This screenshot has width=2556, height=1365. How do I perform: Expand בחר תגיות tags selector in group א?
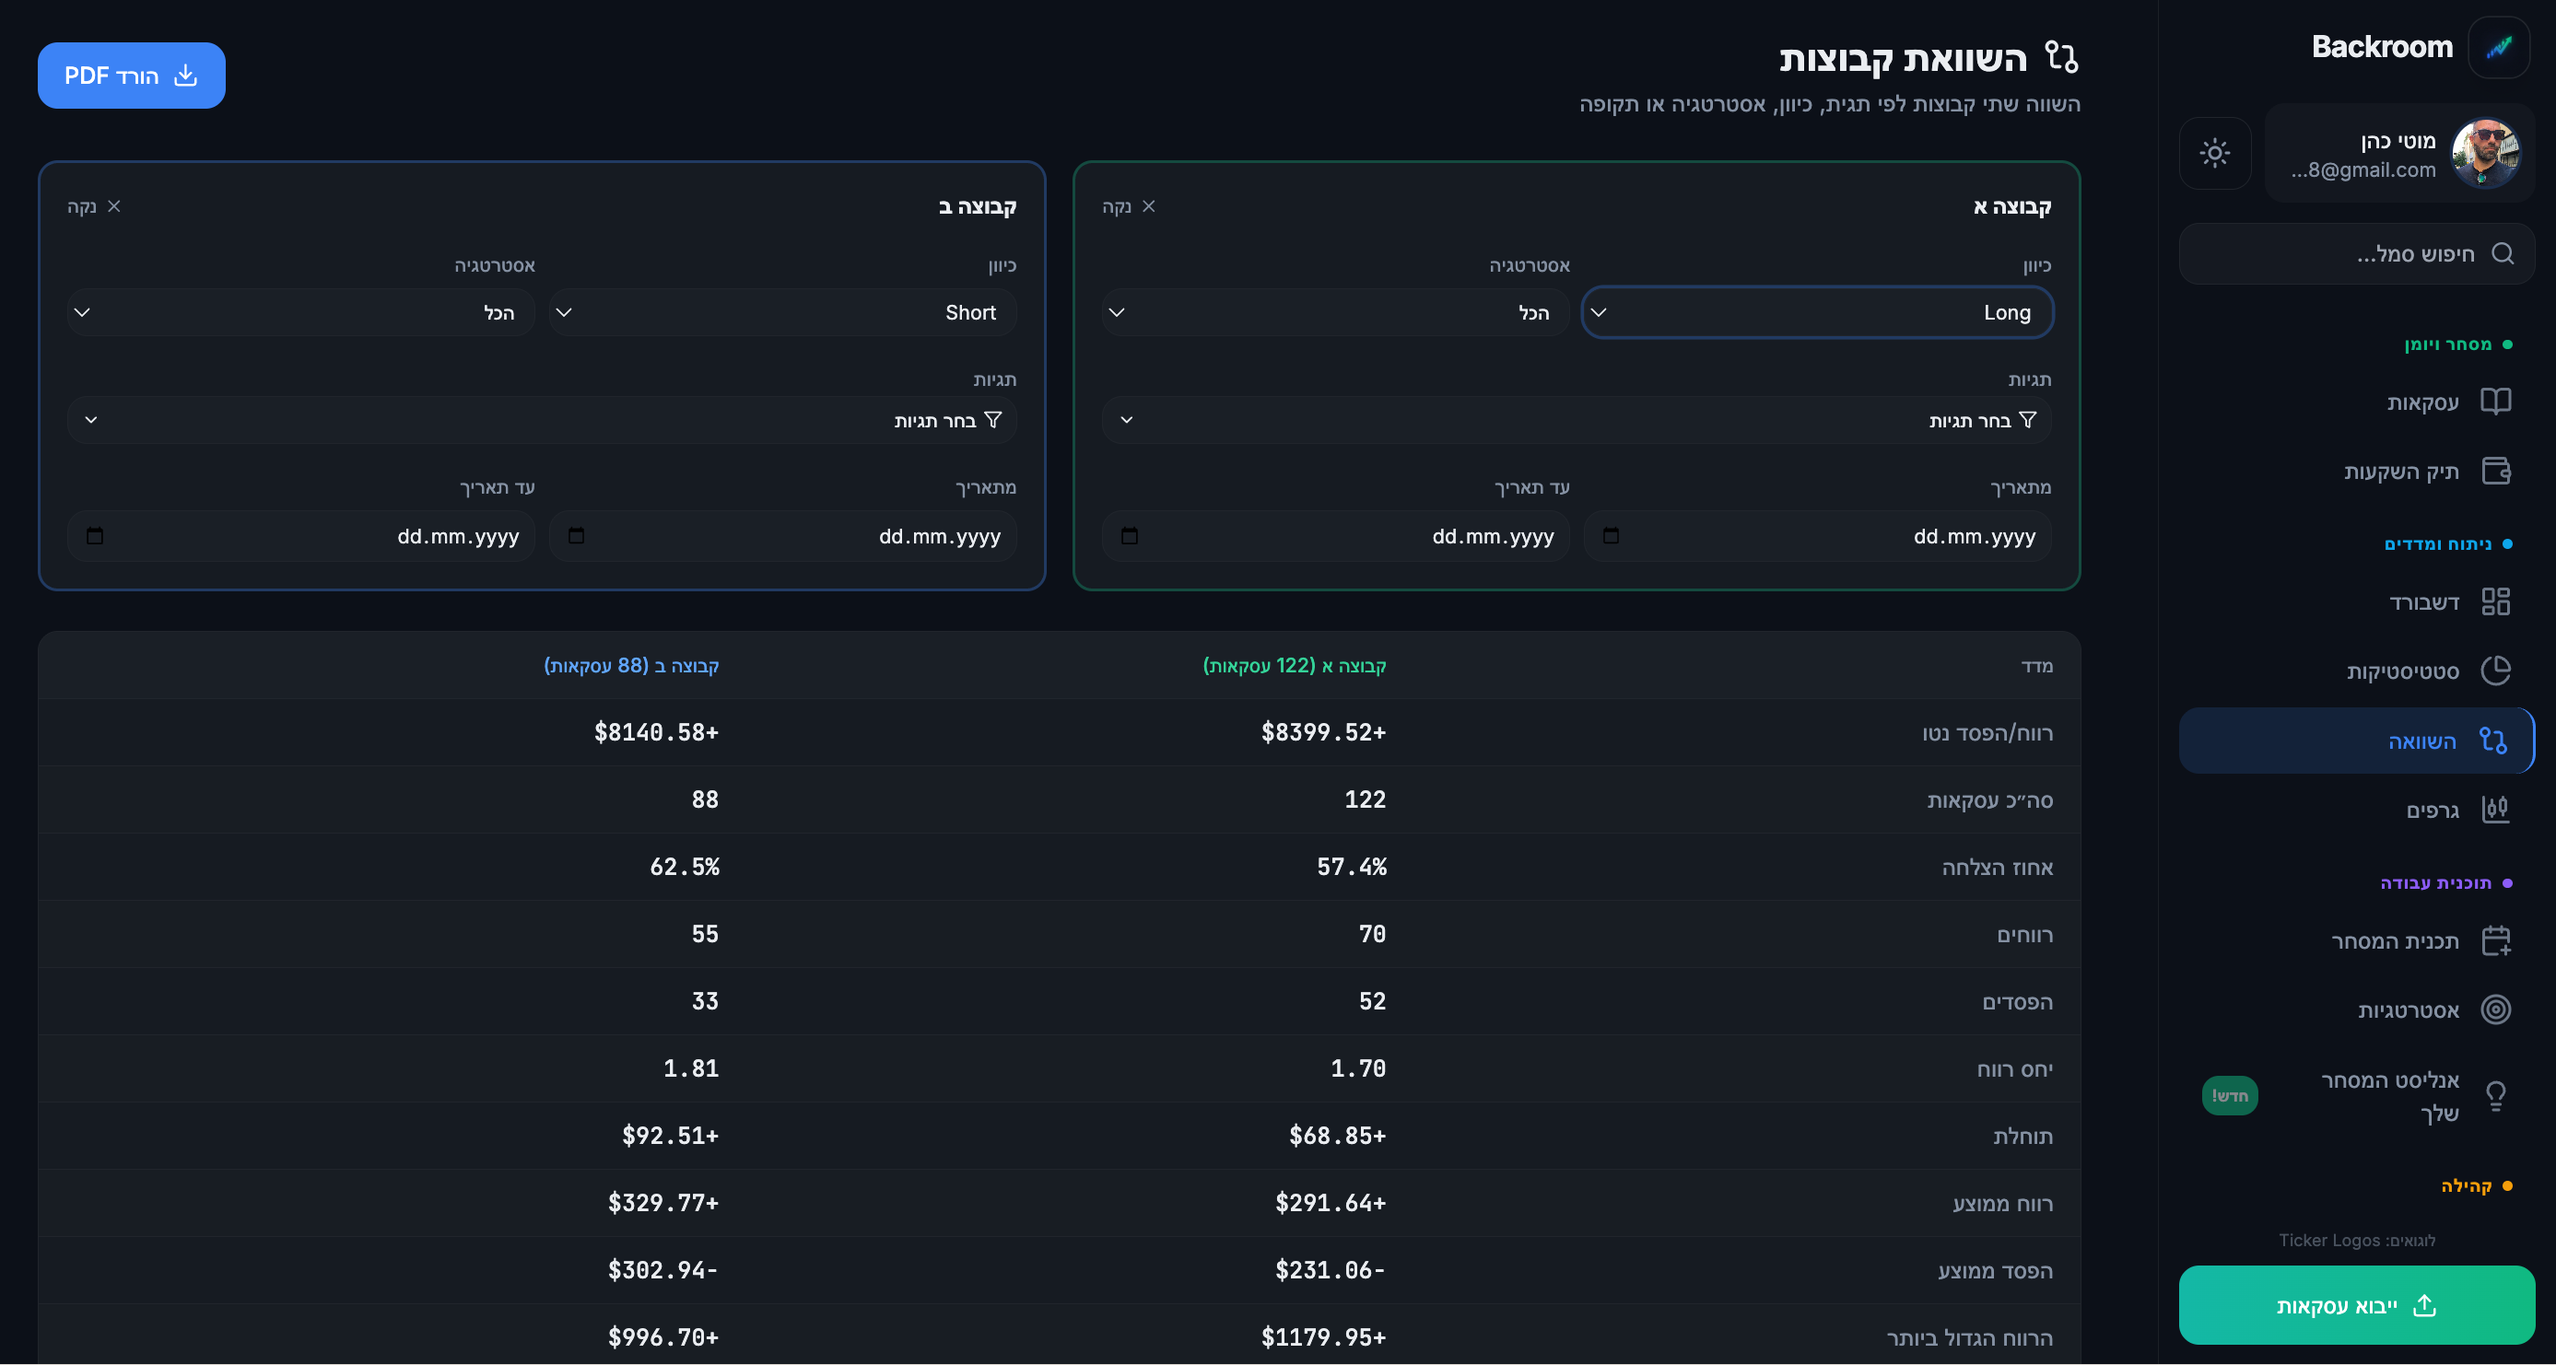coord(1576,421)
